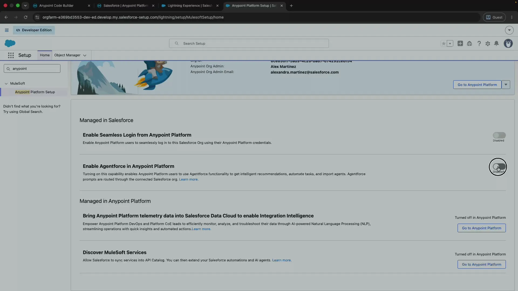Click the Managed in Salesforce heading
The height and width of the screenshot is (291, 518).
coord(106,120)
